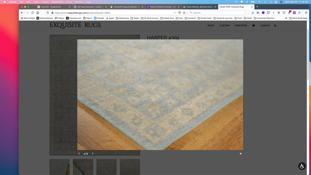
Task: Open the Fidelity bookmark
Action: click(59, 18)
